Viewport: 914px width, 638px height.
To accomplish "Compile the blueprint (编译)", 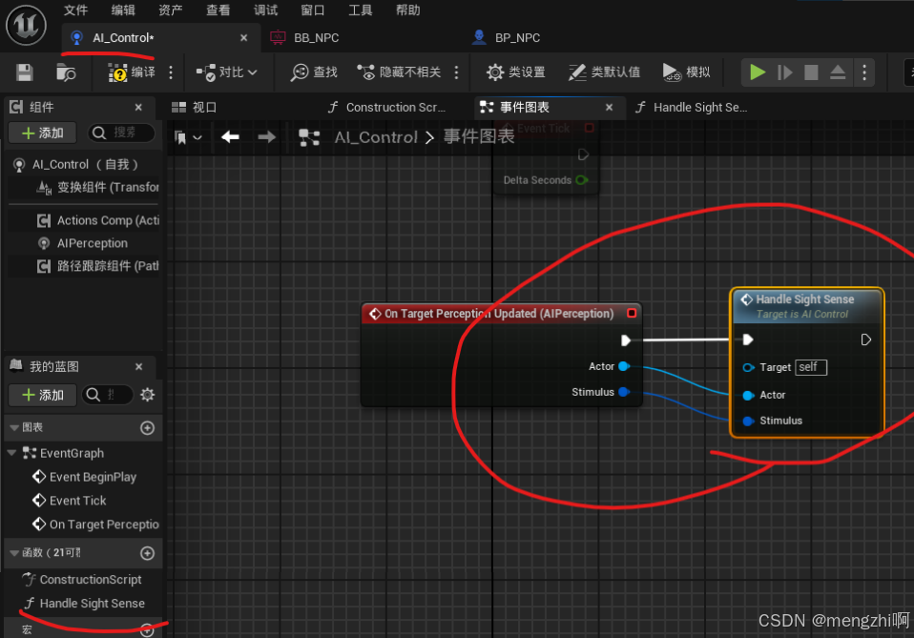I will [132, 72].
